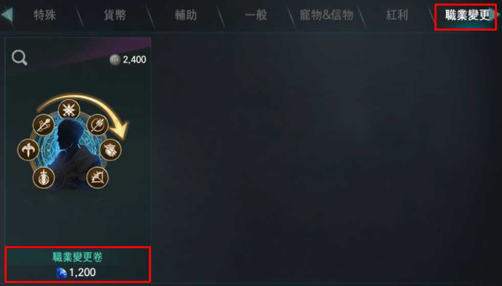The width and height of the screenshot is (502, 286).
Task: Click the axe class icon
Action: click(97, 125)
